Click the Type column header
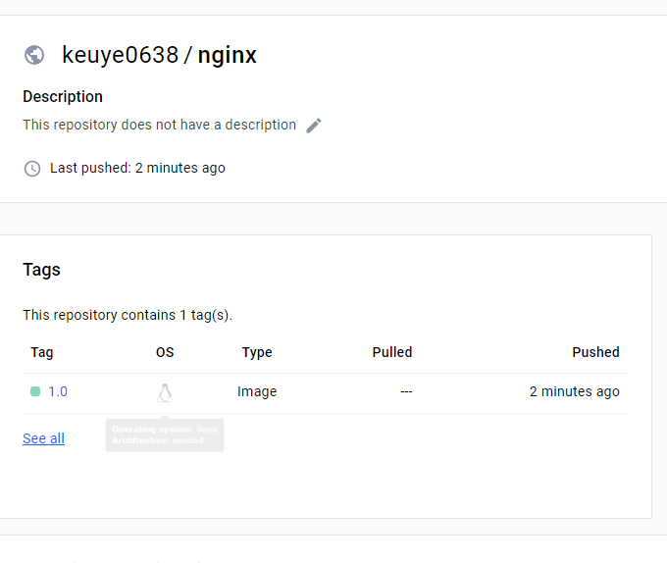 pos(257,352)
